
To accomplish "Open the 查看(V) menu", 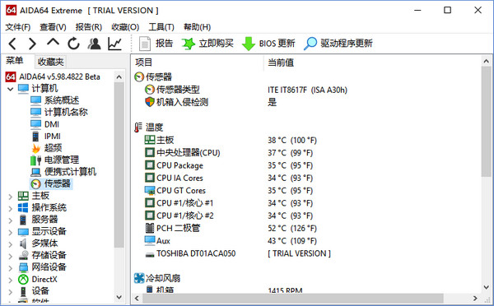I will pyautogui.click(x=53, y=27).
